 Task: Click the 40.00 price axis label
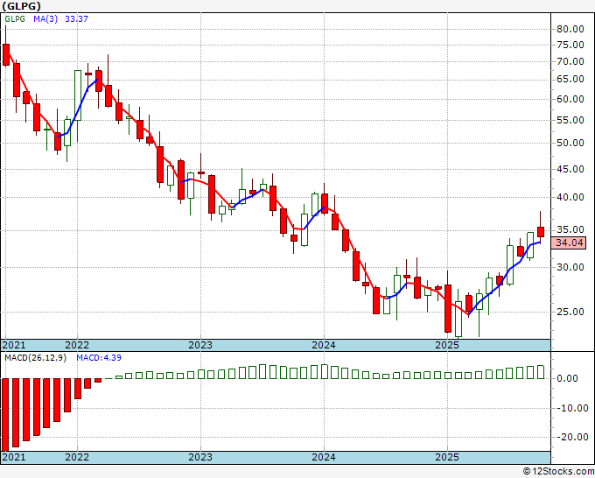click(570, 197)
